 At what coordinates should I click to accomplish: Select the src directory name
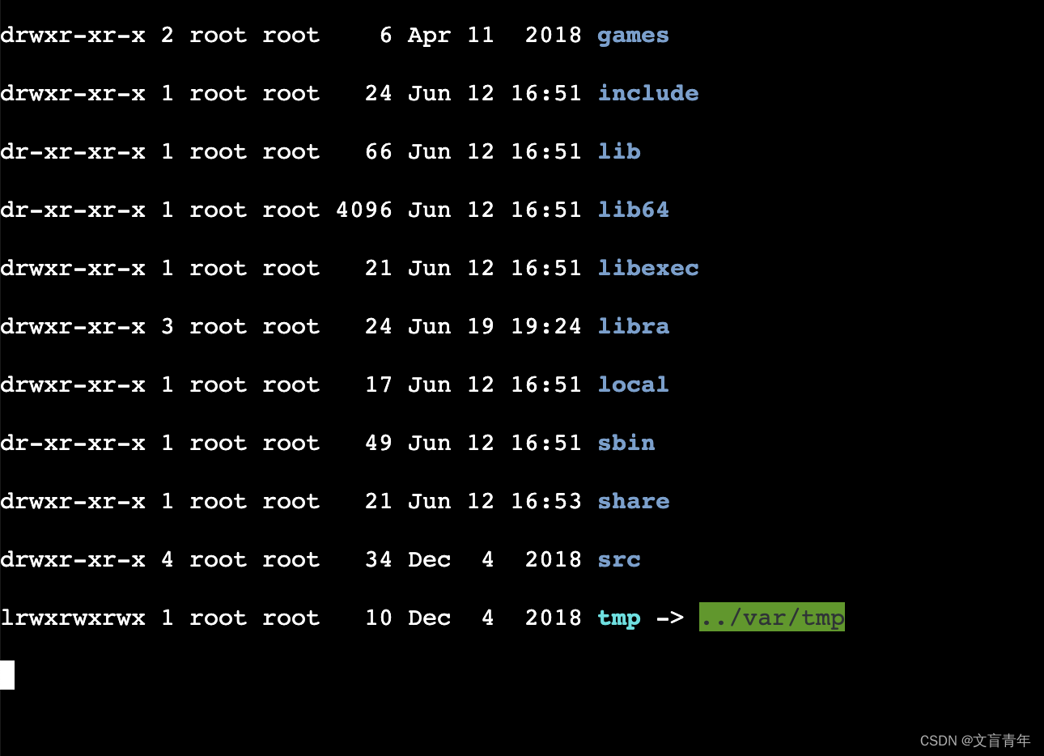619,559
